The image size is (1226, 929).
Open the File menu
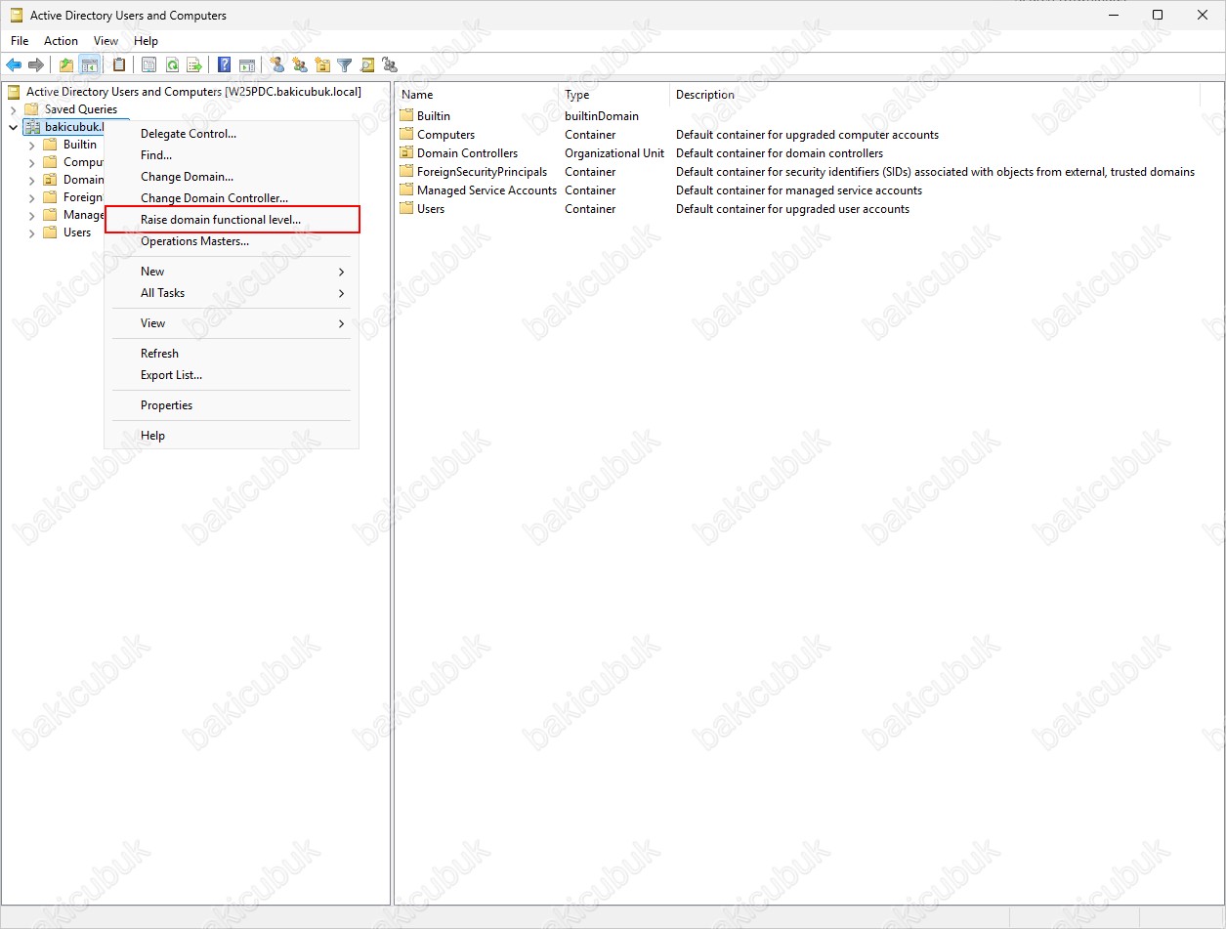[x=20, y=41]
